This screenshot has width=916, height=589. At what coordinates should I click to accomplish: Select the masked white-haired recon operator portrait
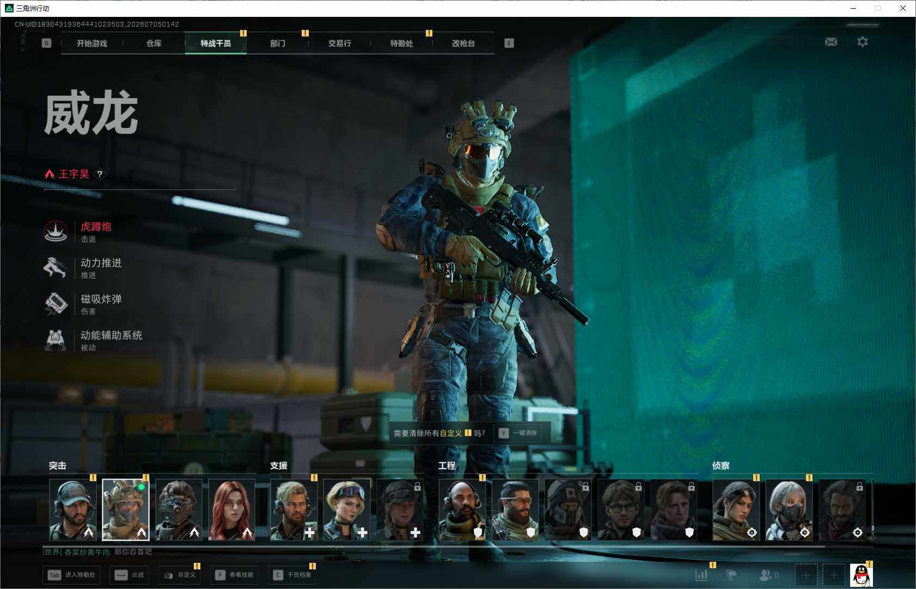(x=789, y=510)
